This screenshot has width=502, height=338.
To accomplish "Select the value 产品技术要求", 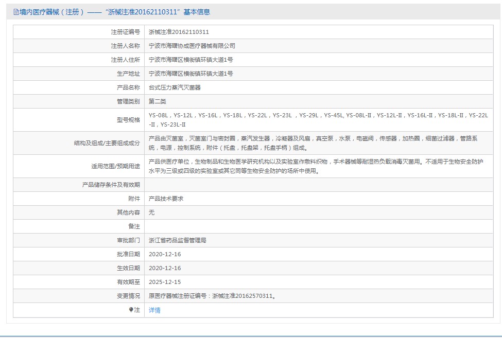I will pos(166,199).
